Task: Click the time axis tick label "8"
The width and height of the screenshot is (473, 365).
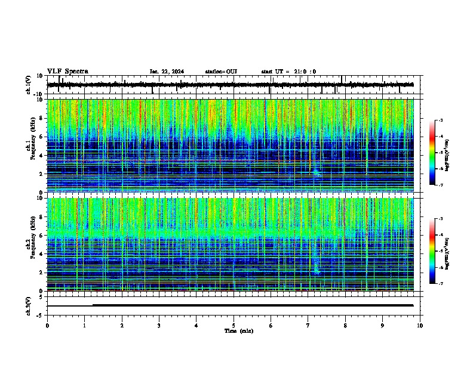Action: (x=345, y=326)
